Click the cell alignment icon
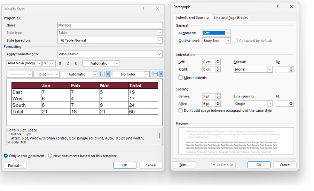314x191 pixels. 155,74
